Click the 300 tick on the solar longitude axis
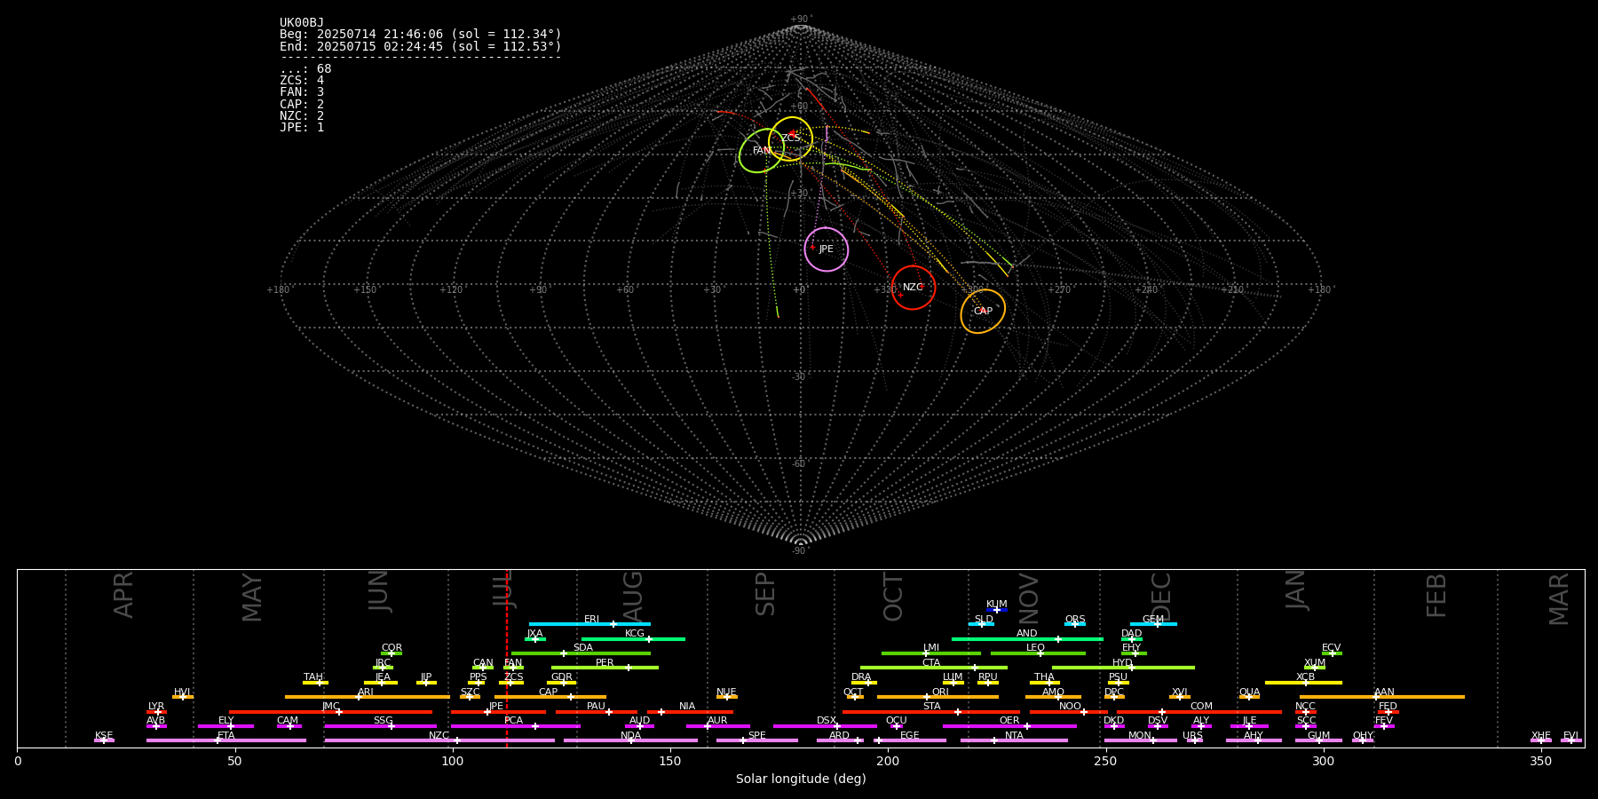Image resolution: width=1598 pixels, height=799 pixels. [1323, 761]
